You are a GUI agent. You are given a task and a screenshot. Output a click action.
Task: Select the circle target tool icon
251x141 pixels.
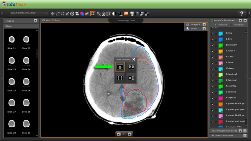[x=72, y=14]
